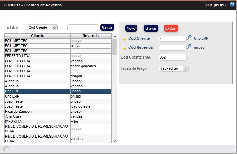Click the Novo button

[131, 28]
